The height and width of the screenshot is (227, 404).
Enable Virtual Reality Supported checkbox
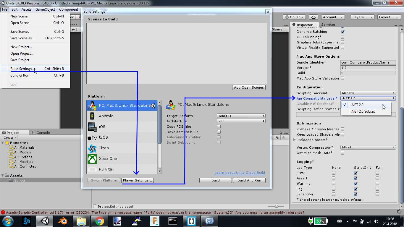tap(342, 48)
